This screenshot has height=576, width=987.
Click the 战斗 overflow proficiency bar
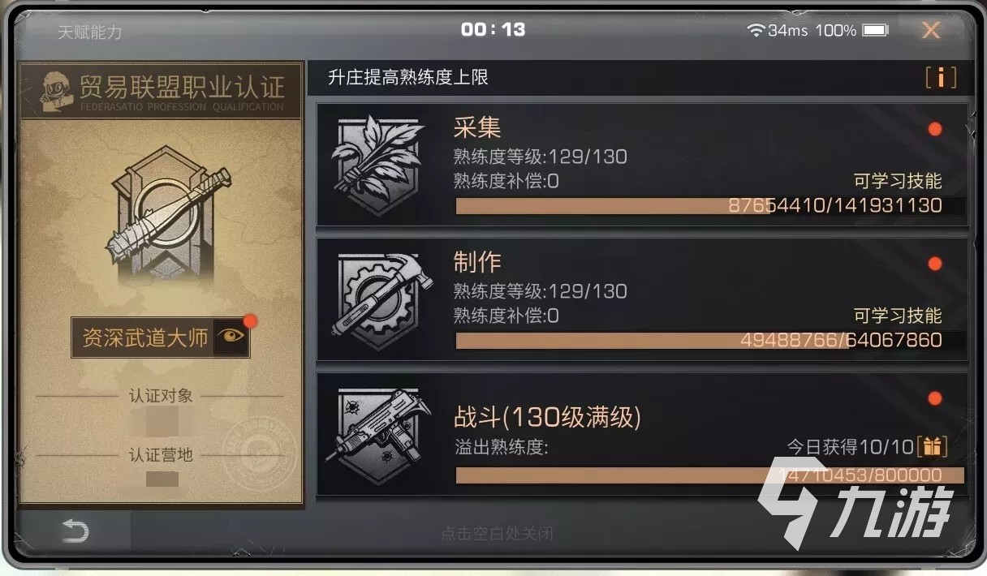click(709, 475)
